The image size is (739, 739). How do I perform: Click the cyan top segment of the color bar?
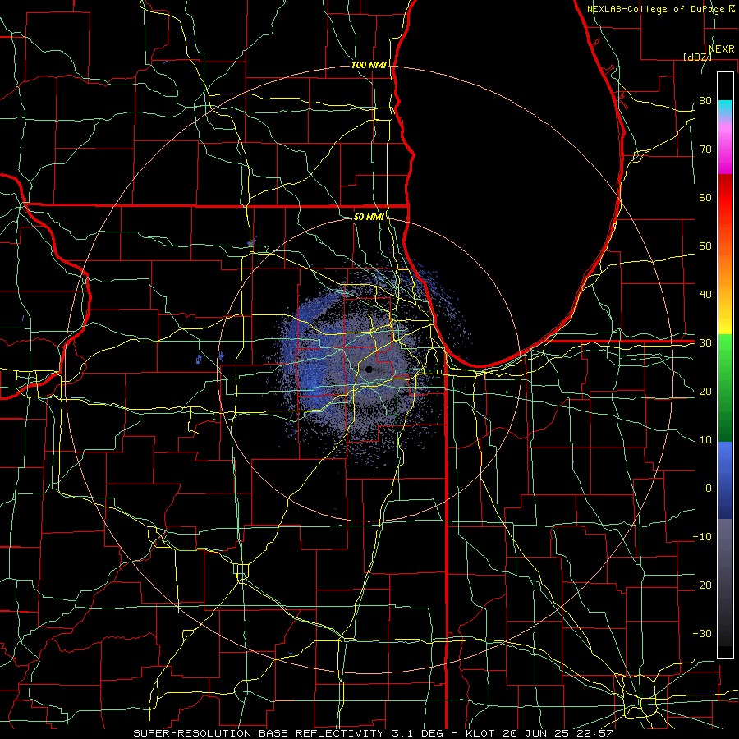(x=725, y=108)
